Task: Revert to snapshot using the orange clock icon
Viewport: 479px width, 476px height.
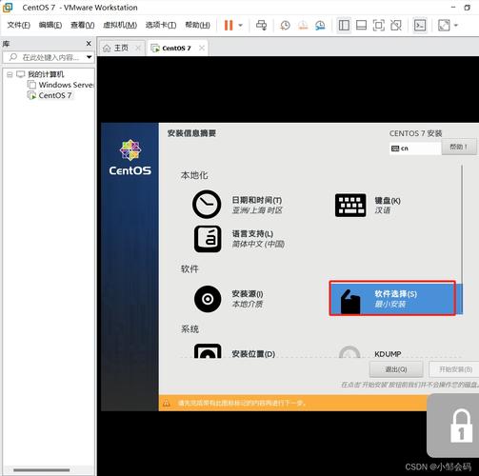Action: click(x=303, y=26)
